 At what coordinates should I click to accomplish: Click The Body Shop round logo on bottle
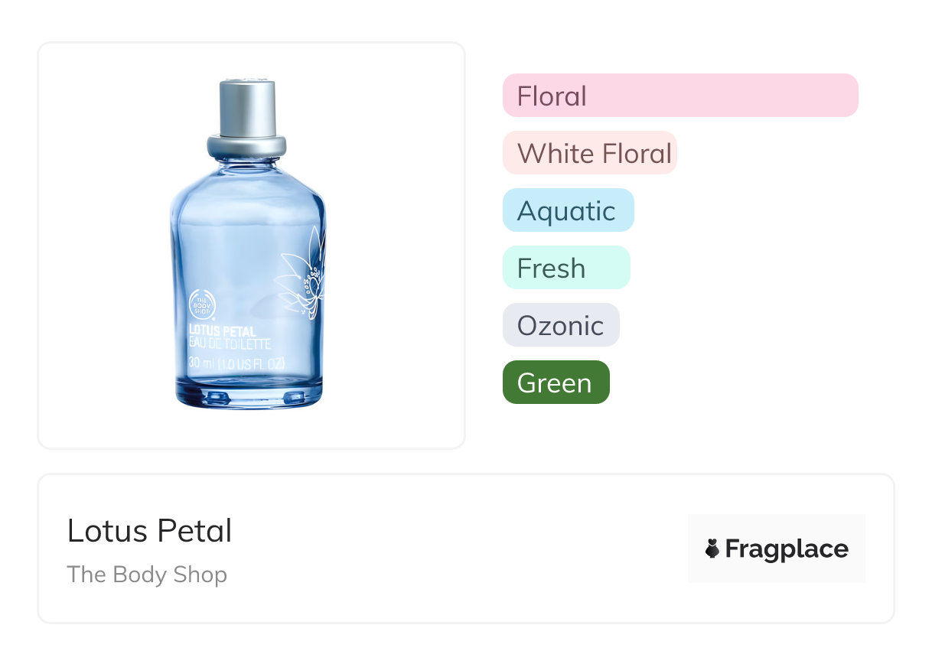202,304
